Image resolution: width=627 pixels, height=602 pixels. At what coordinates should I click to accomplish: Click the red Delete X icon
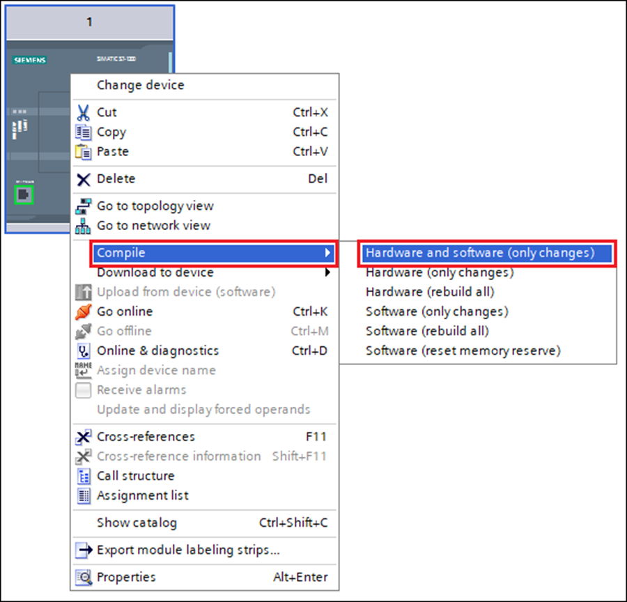coord(82,178)
